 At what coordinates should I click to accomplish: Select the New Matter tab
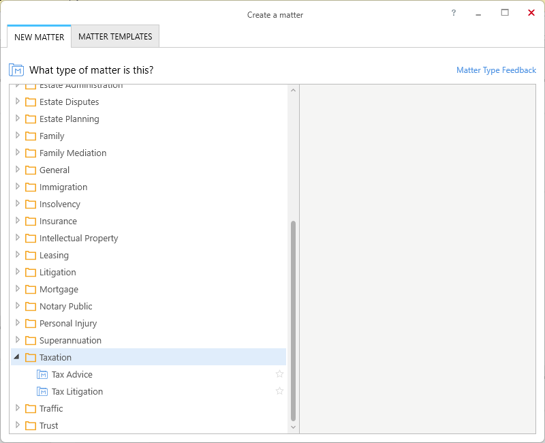[39, 37]
